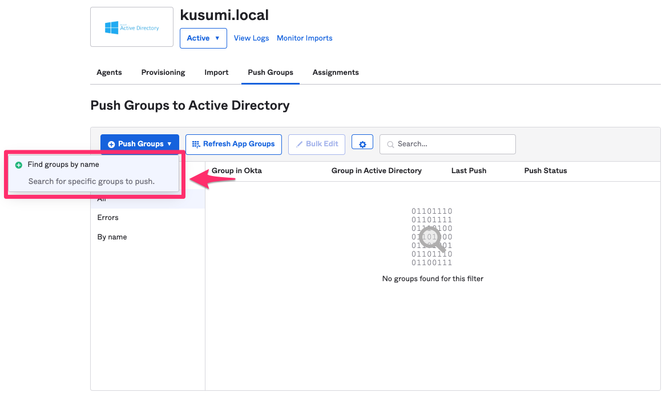The width and height of the screenshot is (670, 396).
Task: Select the Errors filter
Action: point(108,217)
